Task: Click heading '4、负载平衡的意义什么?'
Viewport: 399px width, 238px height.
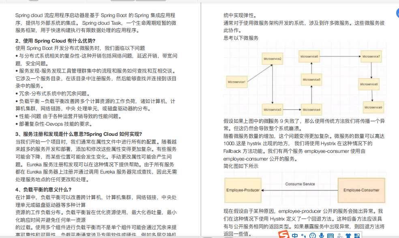Action: [43, 190]
